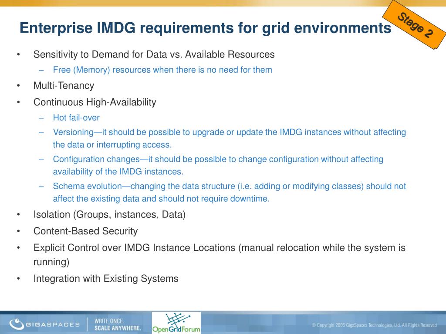Click 'WRITE ONCE. SCALE ANYWHERE.' tagline
This screenshot has height=334, width=446.
click(x=118, y=324)
